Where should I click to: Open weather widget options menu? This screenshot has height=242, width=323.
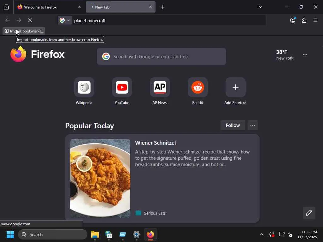pos(305,55)
